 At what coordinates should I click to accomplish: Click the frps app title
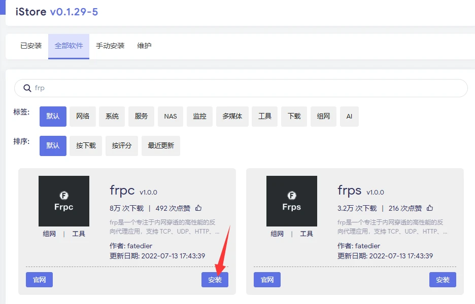tap(350, 191)
